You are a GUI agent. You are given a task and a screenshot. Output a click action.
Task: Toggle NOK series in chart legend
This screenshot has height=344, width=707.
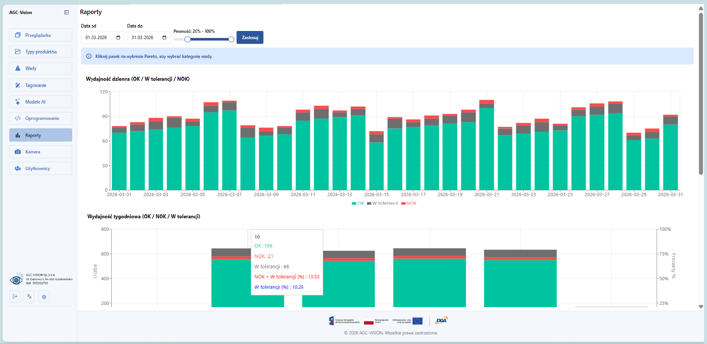point(409,203)
